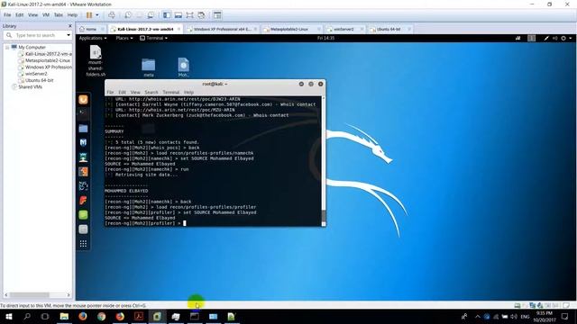The height and width of the screenshot is (324, 577).
Task: Switch to the winServer2 tab
Action: click(x=343, y=29)
